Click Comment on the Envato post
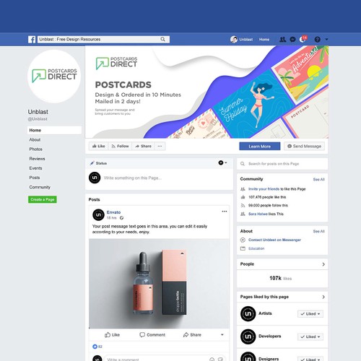The height and width of the screenshot is (361, 361). [x=152, y=335]
